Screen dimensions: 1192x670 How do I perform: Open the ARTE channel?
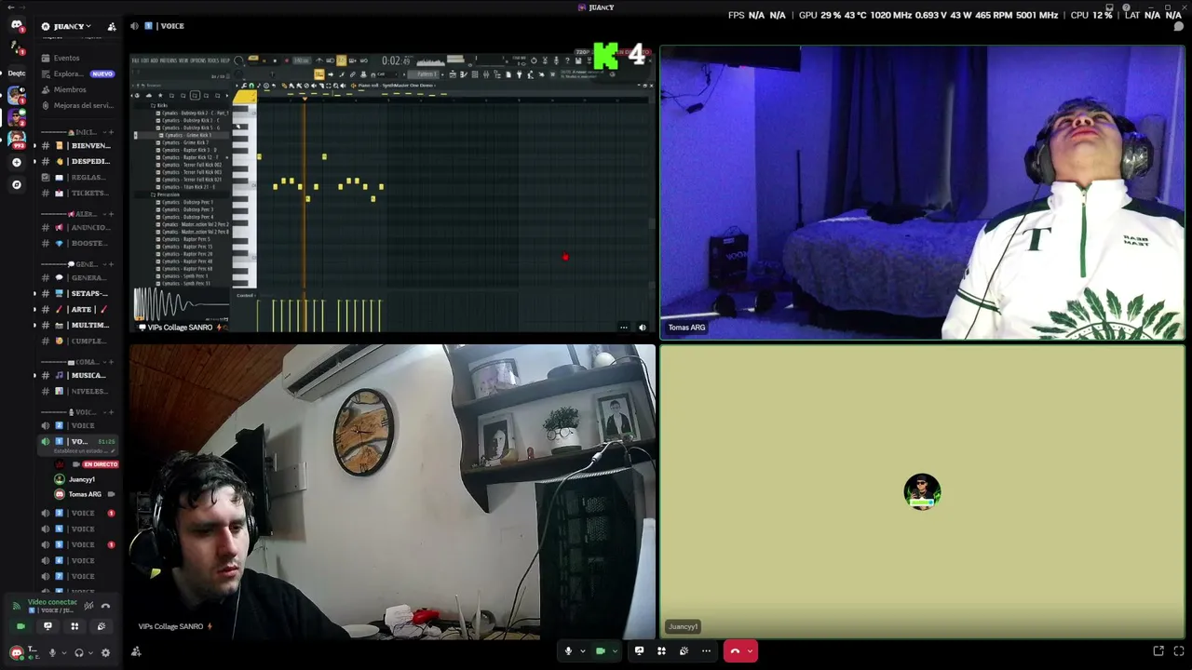78,309
